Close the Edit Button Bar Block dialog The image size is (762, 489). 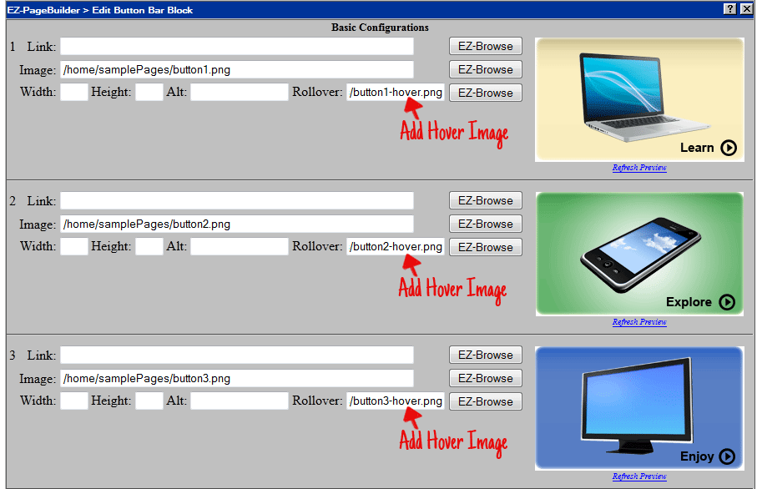746,9
